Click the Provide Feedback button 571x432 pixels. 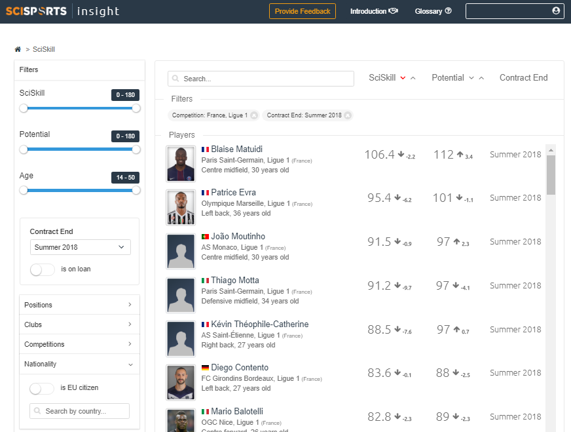tap(303, 11)
